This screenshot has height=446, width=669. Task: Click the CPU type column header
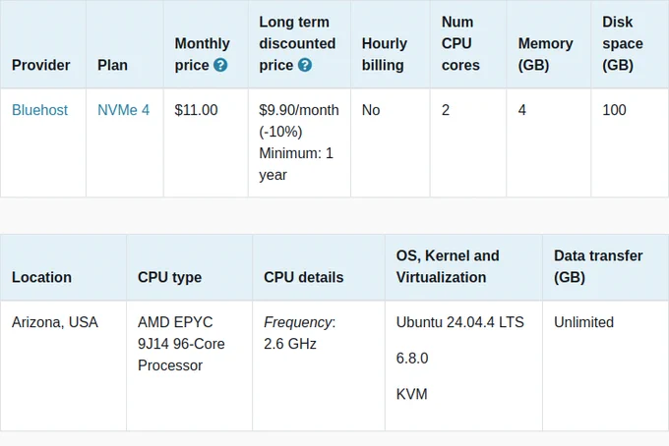click(x=169, y=277)
